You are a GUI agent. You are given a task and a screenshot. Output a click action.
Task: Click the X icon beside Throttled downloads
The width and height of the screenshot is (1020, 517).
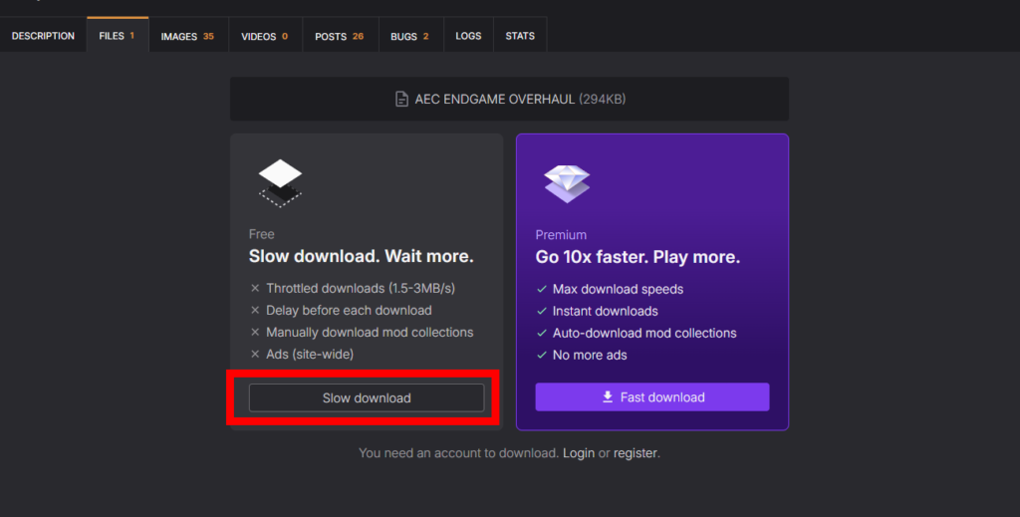point(256,289)
